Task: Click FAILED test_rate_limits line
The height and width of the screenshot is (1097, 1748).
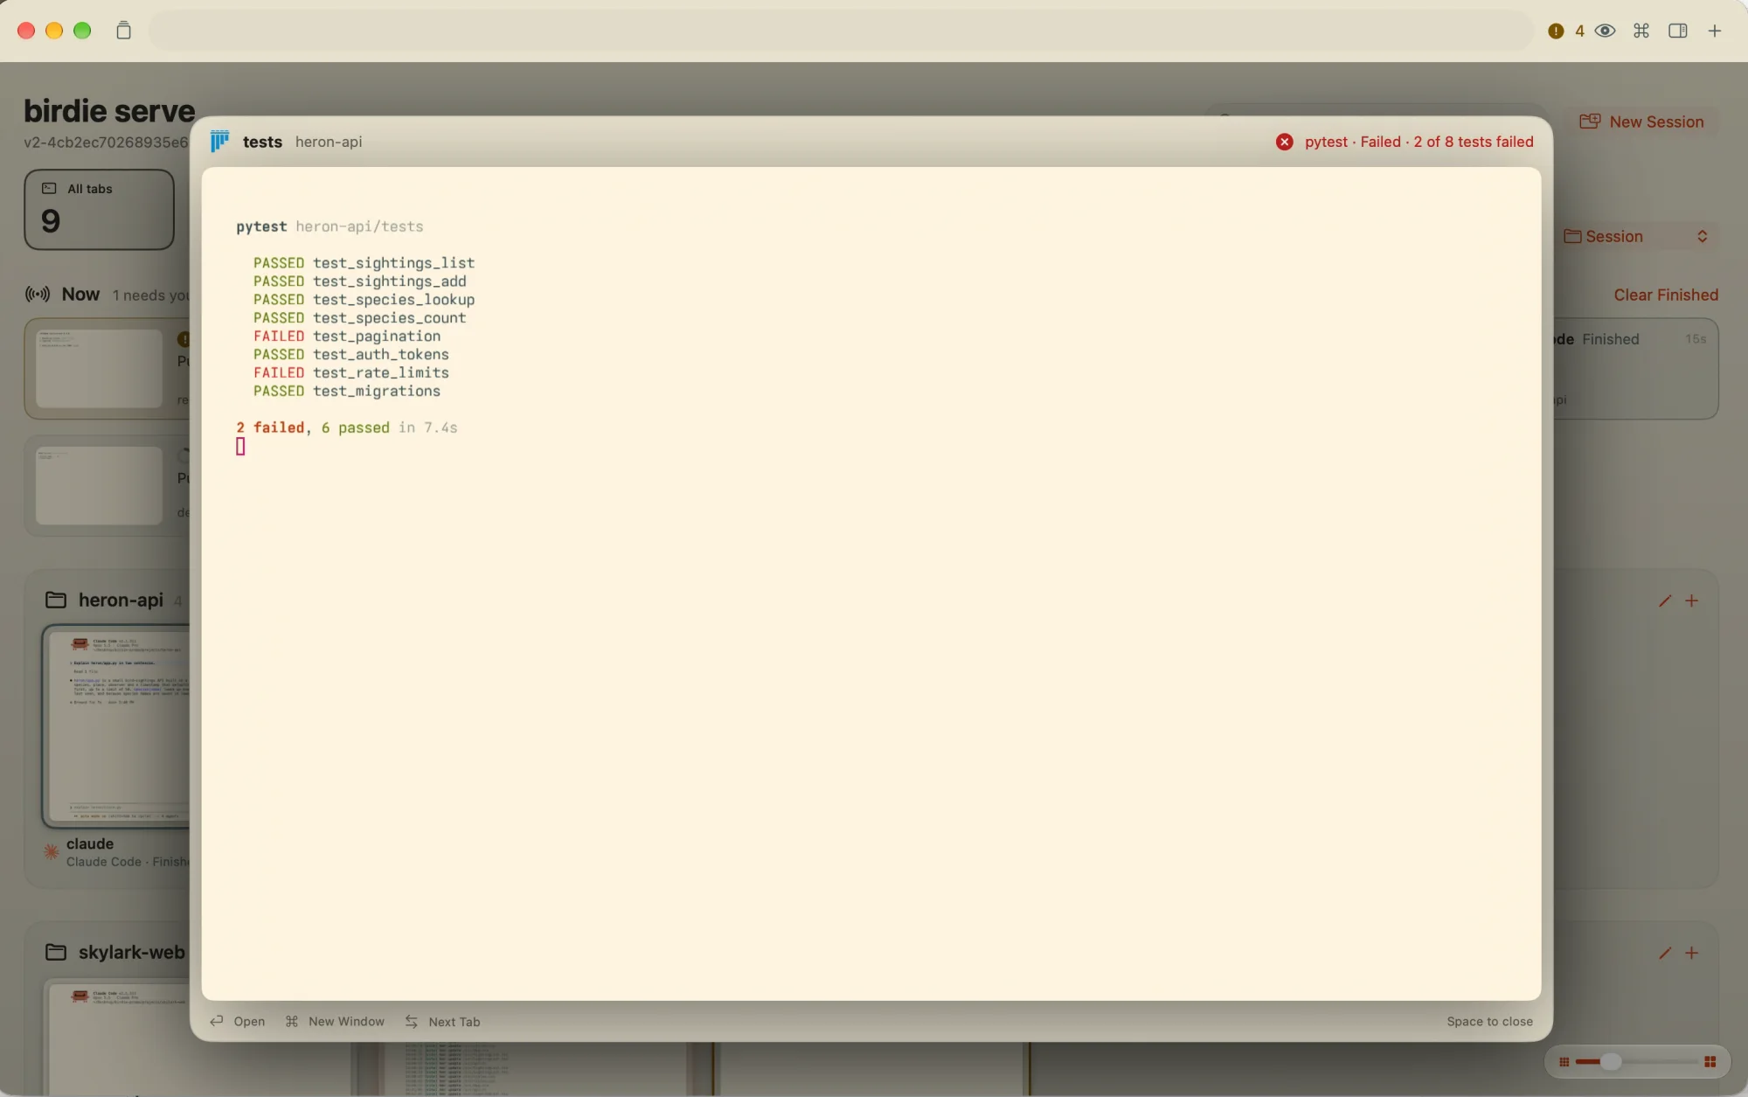Action: tap(351, 372)
